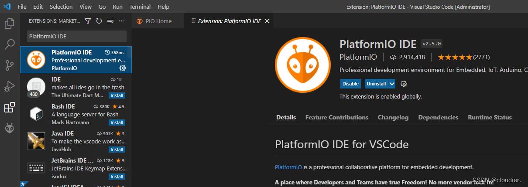Open the Run and Debug view
528x187 pixels.
coord(10,86)
